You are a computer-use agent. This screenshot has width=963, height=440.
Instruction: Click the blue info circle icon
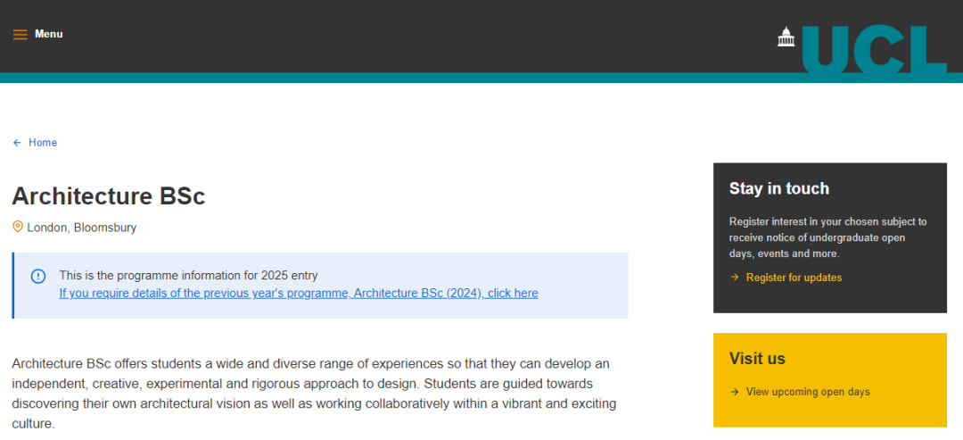click(x=38, y=277)
